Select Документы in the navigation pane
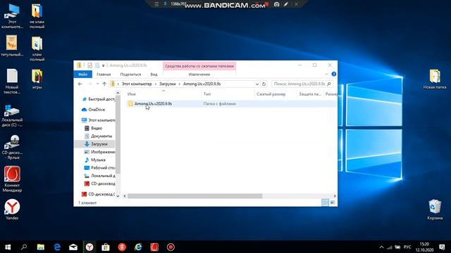Image resolution: width=451 pixels, height=253 pixels. coord(99,136)
